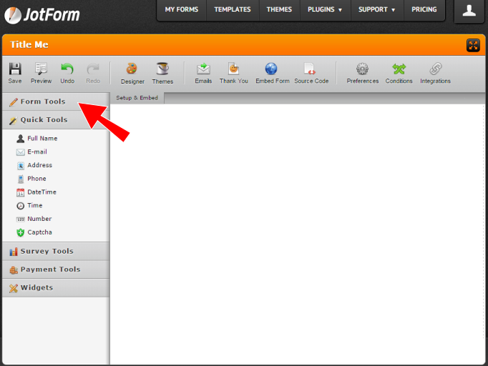Toggle fullscreen mode in orange title bar
The width and height of the screenshot is (488, 366).
(x=473, y=46)
